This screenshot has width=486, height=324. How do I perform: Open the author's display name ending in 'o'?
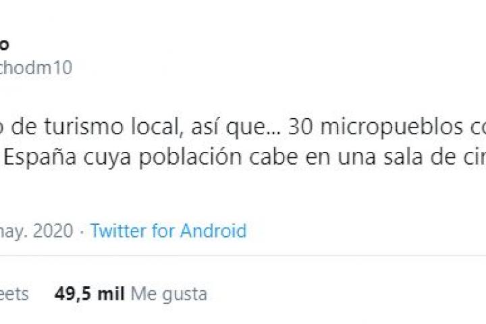(x=4, y=45)
